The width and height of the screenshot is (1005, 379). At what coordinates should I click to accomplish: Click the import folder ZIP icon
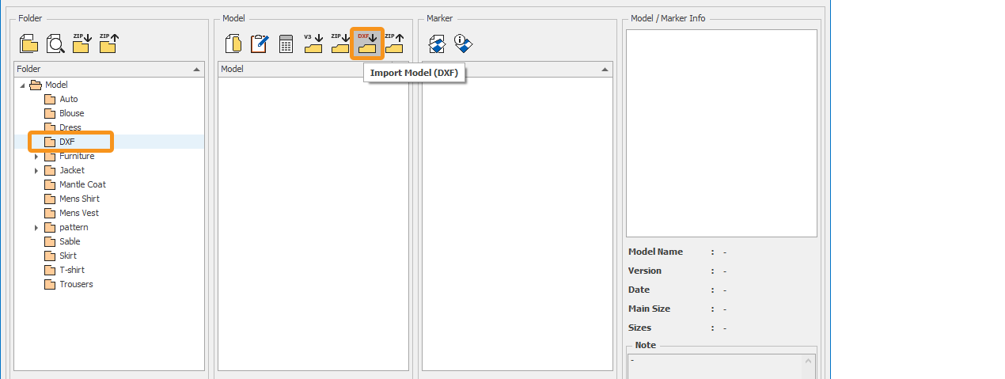(82, 44)
